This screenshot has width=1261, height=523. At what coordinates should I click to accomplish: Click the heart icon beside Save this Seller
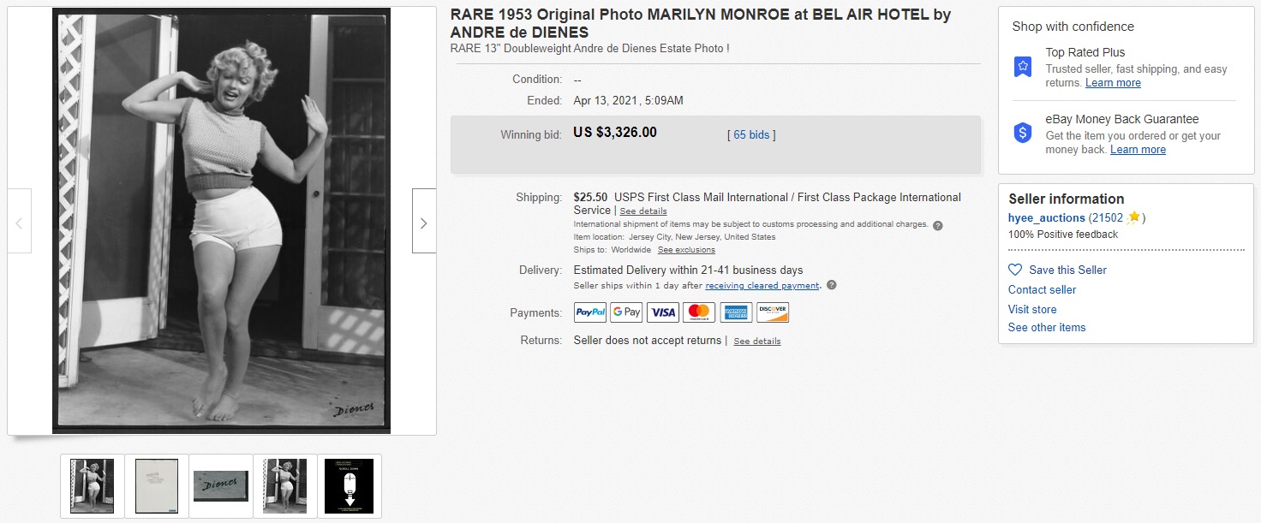pyautogui.click(x=1015, y=270)
